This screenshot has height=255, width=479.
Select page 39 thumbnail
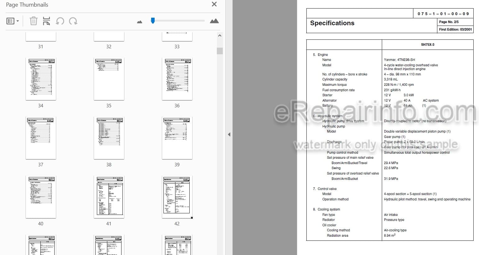click(177, 138)
